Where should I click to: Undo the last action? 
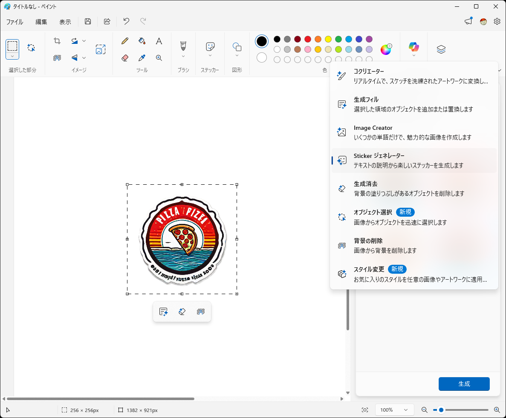pos(126,21)
